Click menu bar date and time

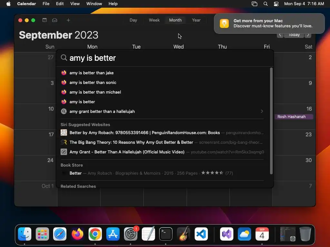tap(304, 4)
